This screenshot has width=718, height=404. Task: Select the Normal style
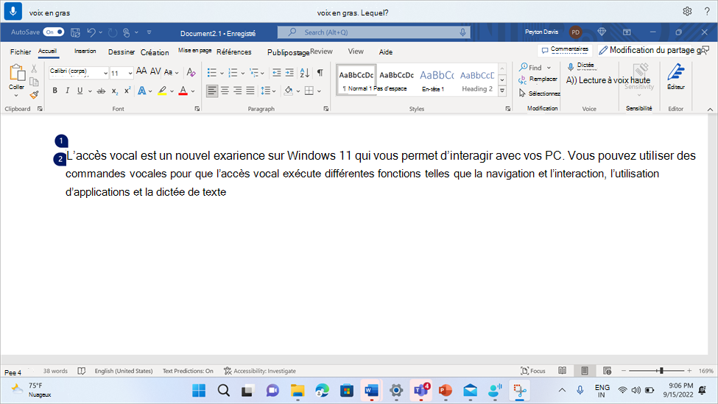[x=356, y=79]
